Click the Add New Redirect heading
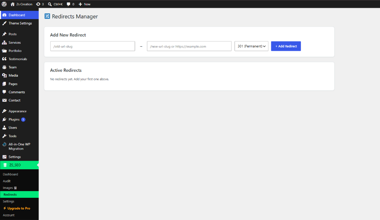The image size is (380, 220). point(68,35)
